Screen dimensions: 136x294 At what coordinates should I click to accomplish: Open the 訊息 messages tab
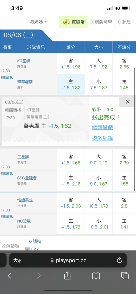point(124,22)
